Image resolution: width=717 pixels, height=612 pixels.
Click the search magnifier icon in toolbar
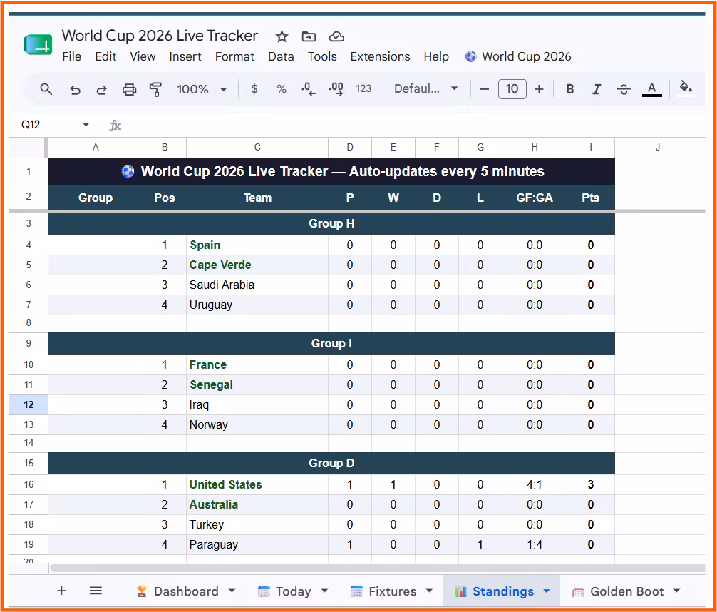pyautogui.click(x=46, y=88)
